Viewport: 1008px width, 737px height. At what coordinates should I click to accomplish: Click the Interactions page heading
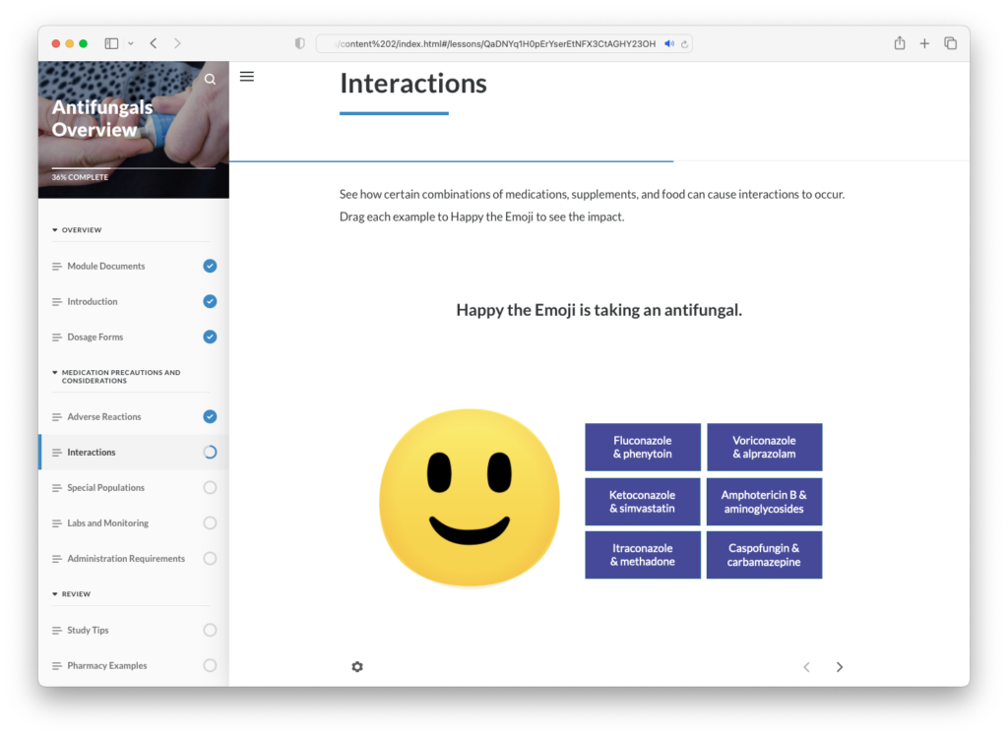(413, 84)
